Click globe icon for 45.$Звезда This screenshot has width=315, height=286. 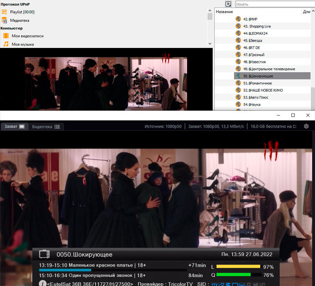pyautogui.click(x=238, y=40)
